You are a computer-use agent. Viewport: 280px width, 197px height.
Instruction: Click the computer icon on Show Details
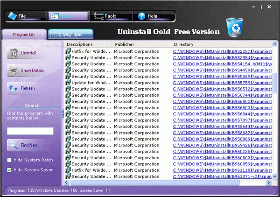(x=14, y=70)
